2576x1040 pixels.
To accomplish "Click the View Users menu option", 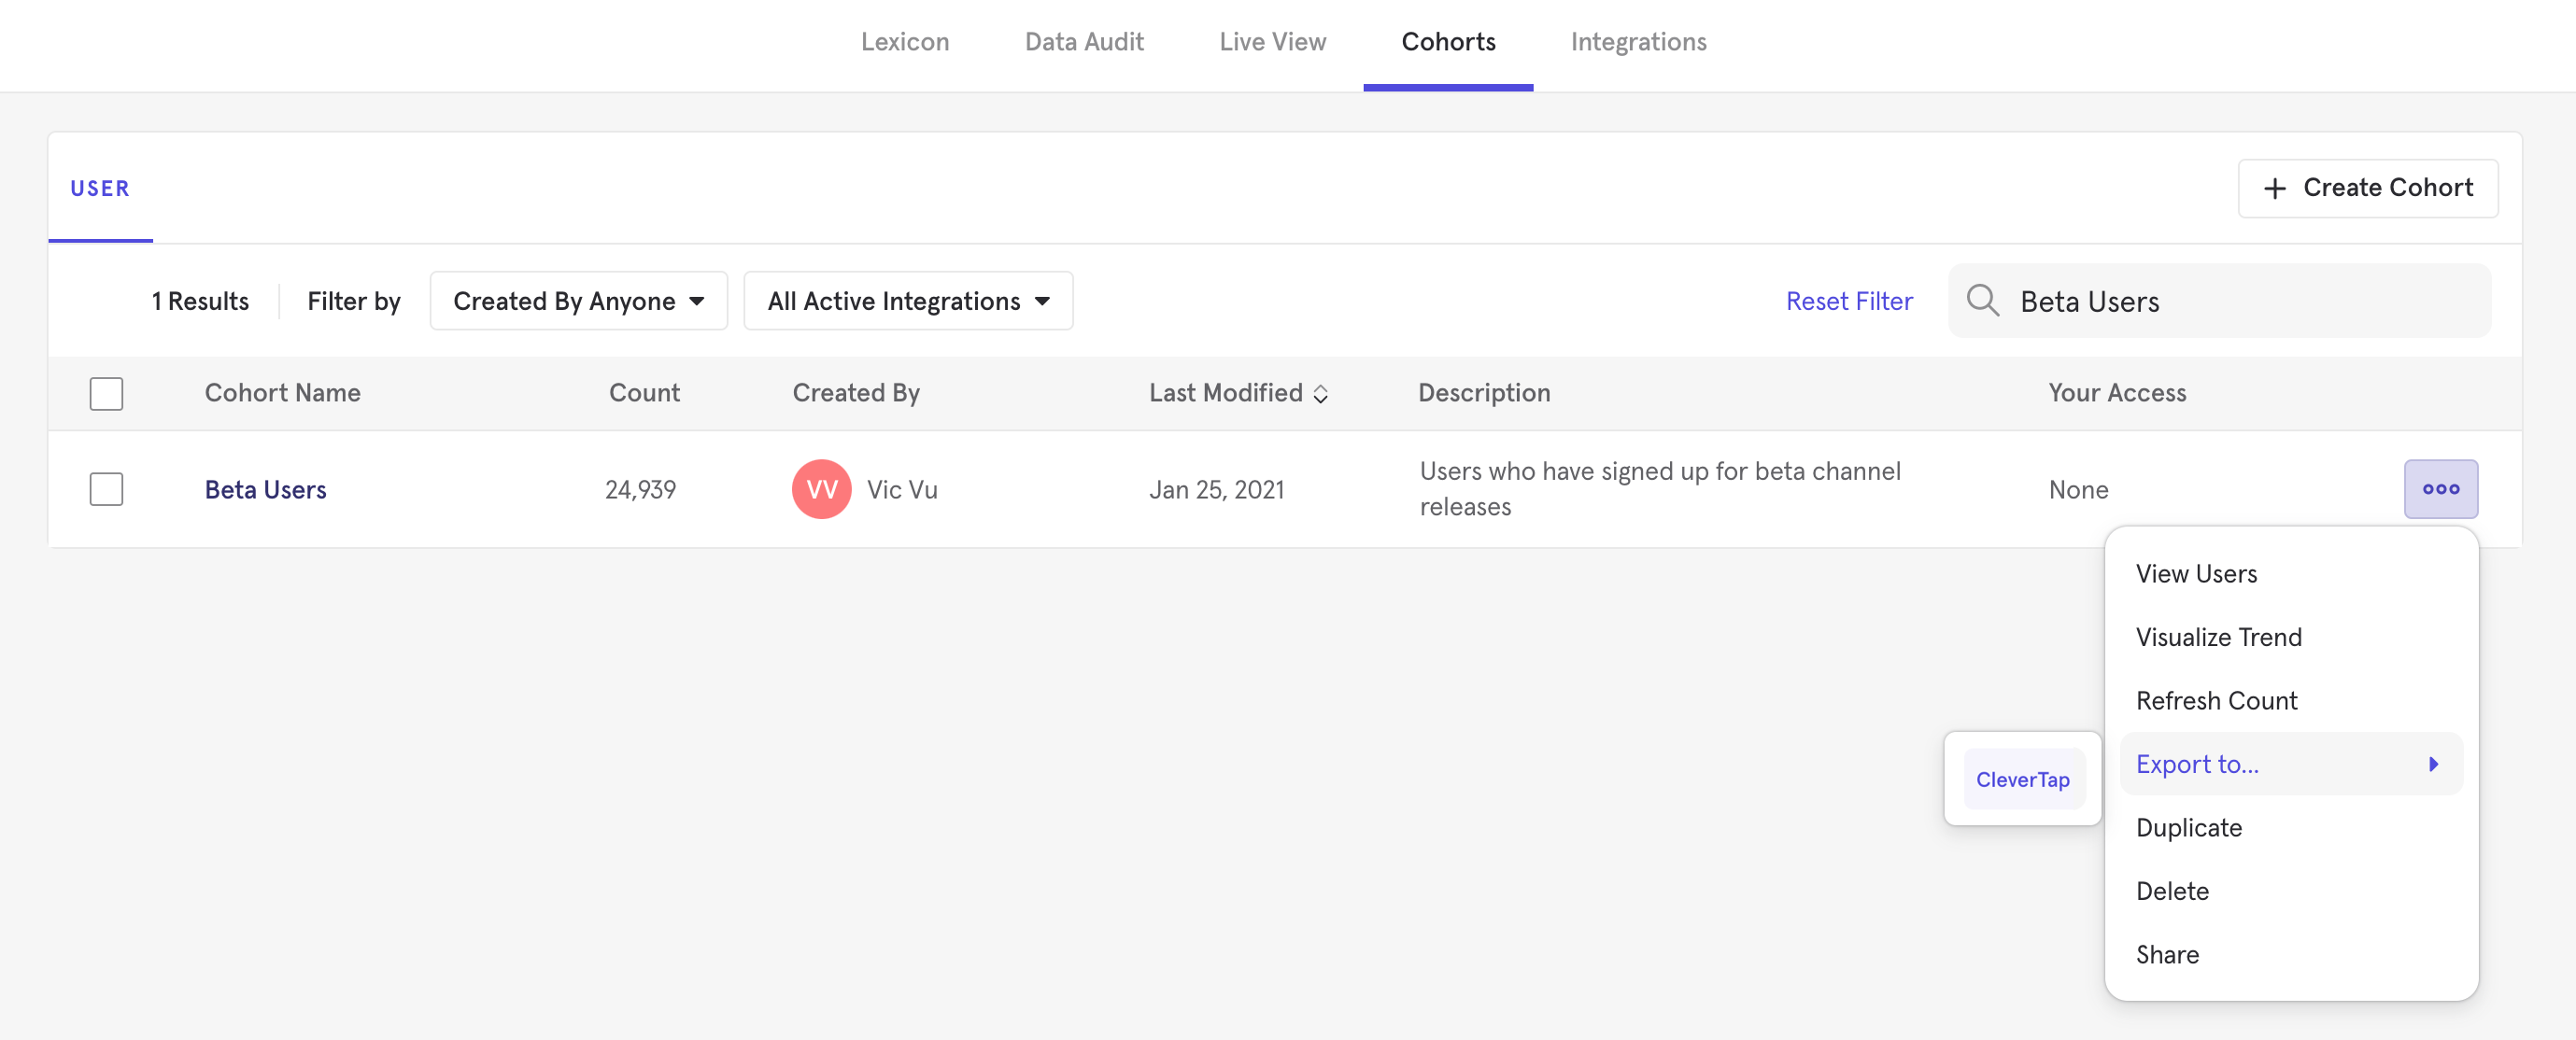I will [x=2197, y=573].
